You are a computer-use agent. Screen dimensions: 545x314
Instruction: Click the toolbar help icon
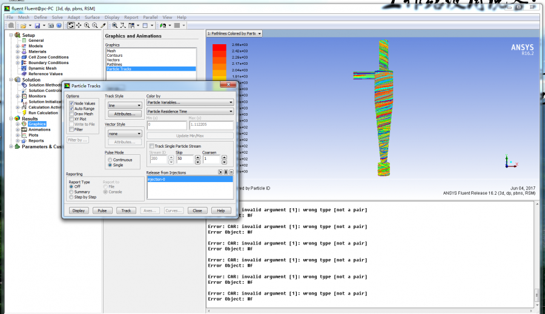pos(59,25)
